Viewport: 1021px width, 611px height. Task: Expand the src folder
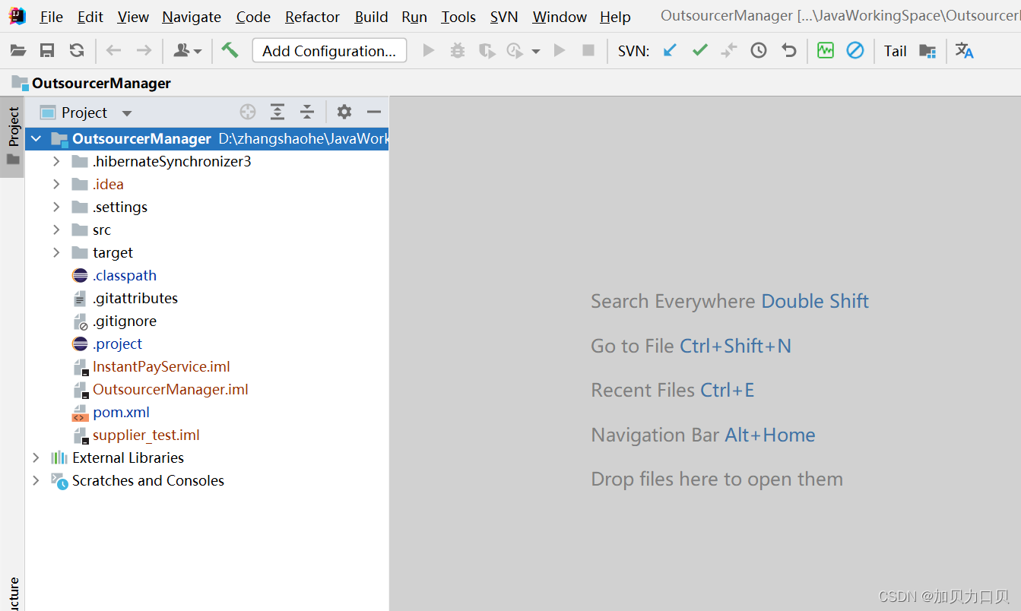click(x=56, y=230)
